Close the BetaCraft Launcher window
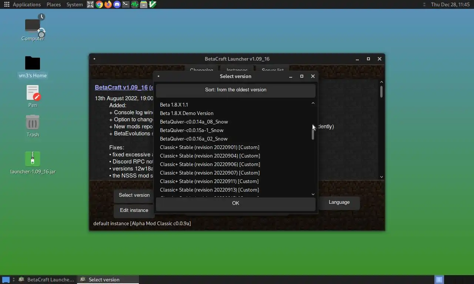Image resolution: width=474 pixels, height=284 pixels. click(380, 59)
